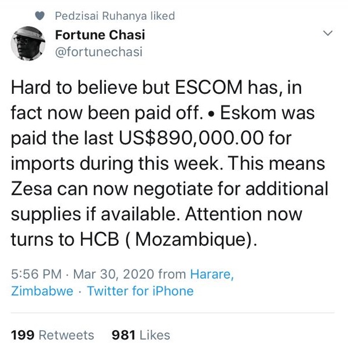Click the Fortune Chasi display name
The height and width of the screenshot is (354, 348).
[100, 35]
